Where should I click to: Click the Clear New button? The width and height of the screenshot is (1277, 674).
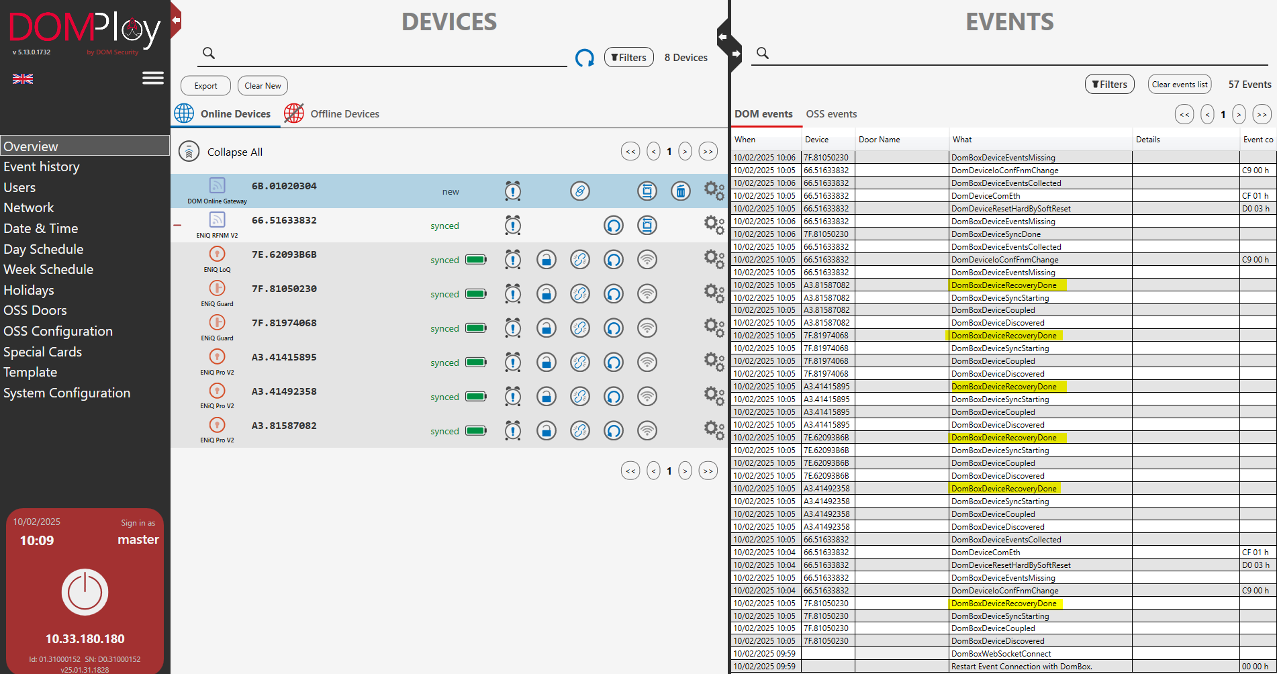pos(263,86)
